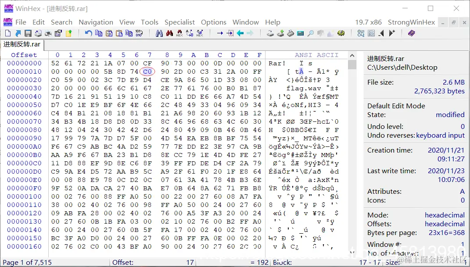Click the New file toolbar icon
Screen dimensions: 470x267
(x=8, y=33)
